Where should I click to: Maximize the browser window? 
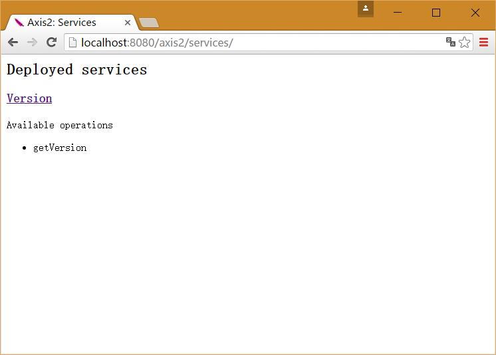[436, 13]
